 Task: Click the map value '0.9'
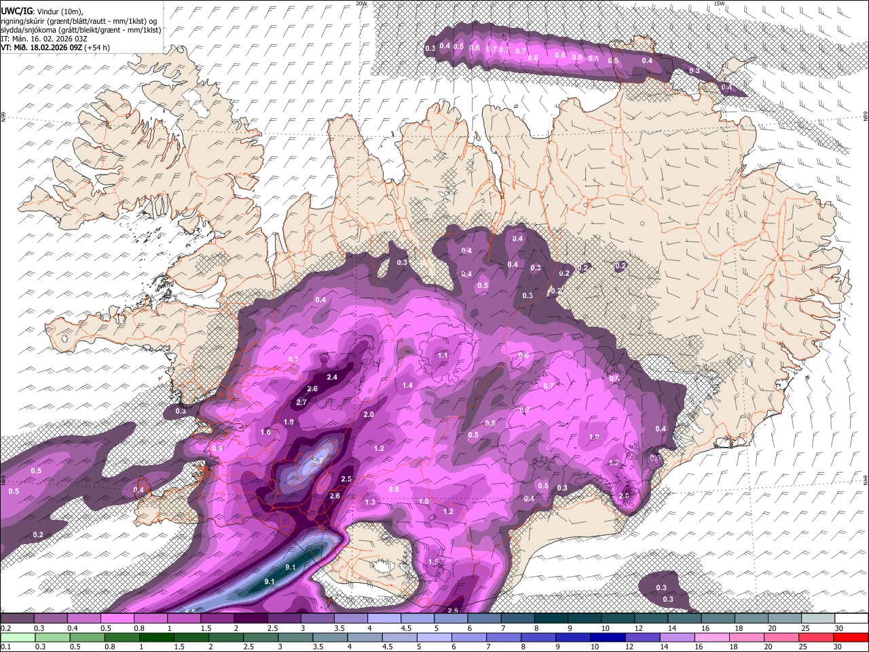tap(217, 448)
